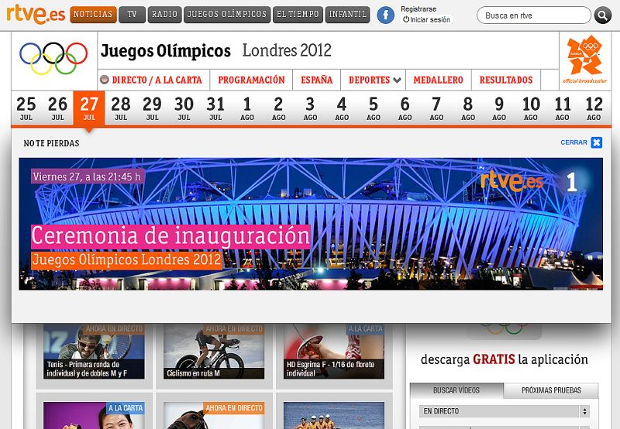Open the En Directo dropdown selector
The height and width of the screenshot is (429, 620).
(x=505, y=411)
